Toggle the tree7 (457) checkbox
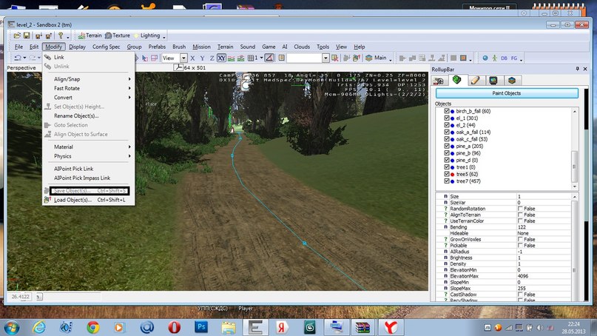 coord(447,181)
